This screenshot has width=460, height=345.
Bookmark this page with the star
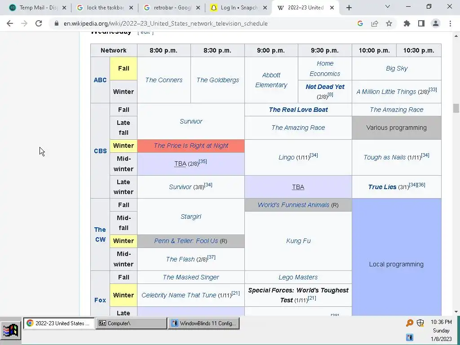coord(389,23)
